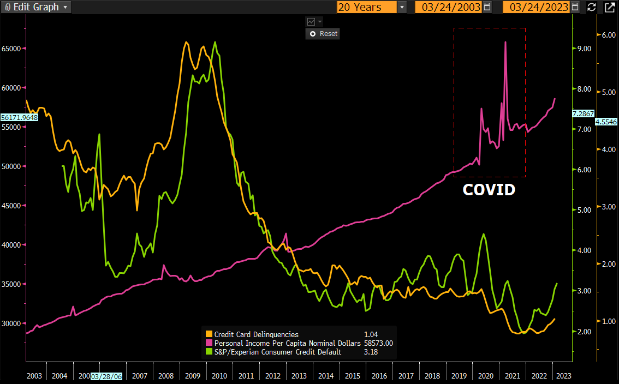Select the 20 Years range field

pyautogui.click(x=367, y=7)
